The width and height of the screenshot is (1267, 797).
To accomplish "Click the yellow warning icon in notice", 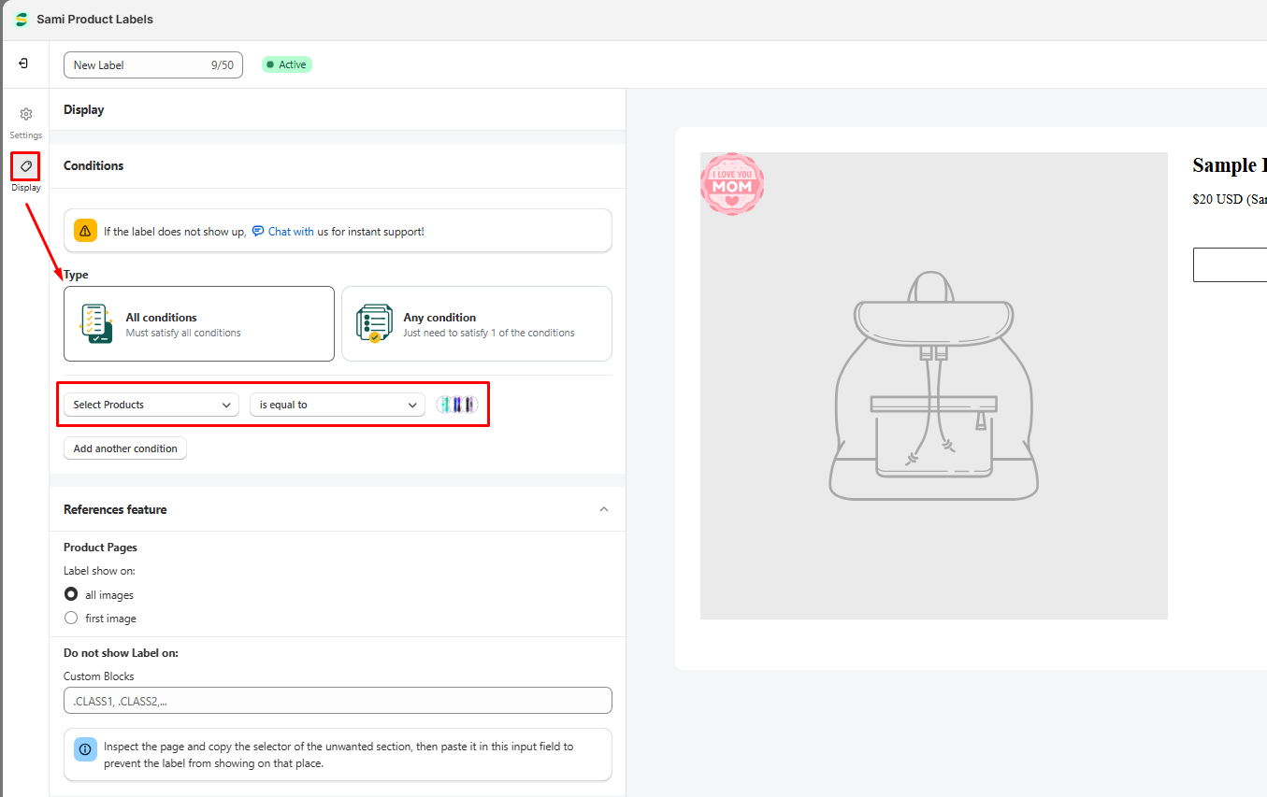I will click(x=85, y=231).
